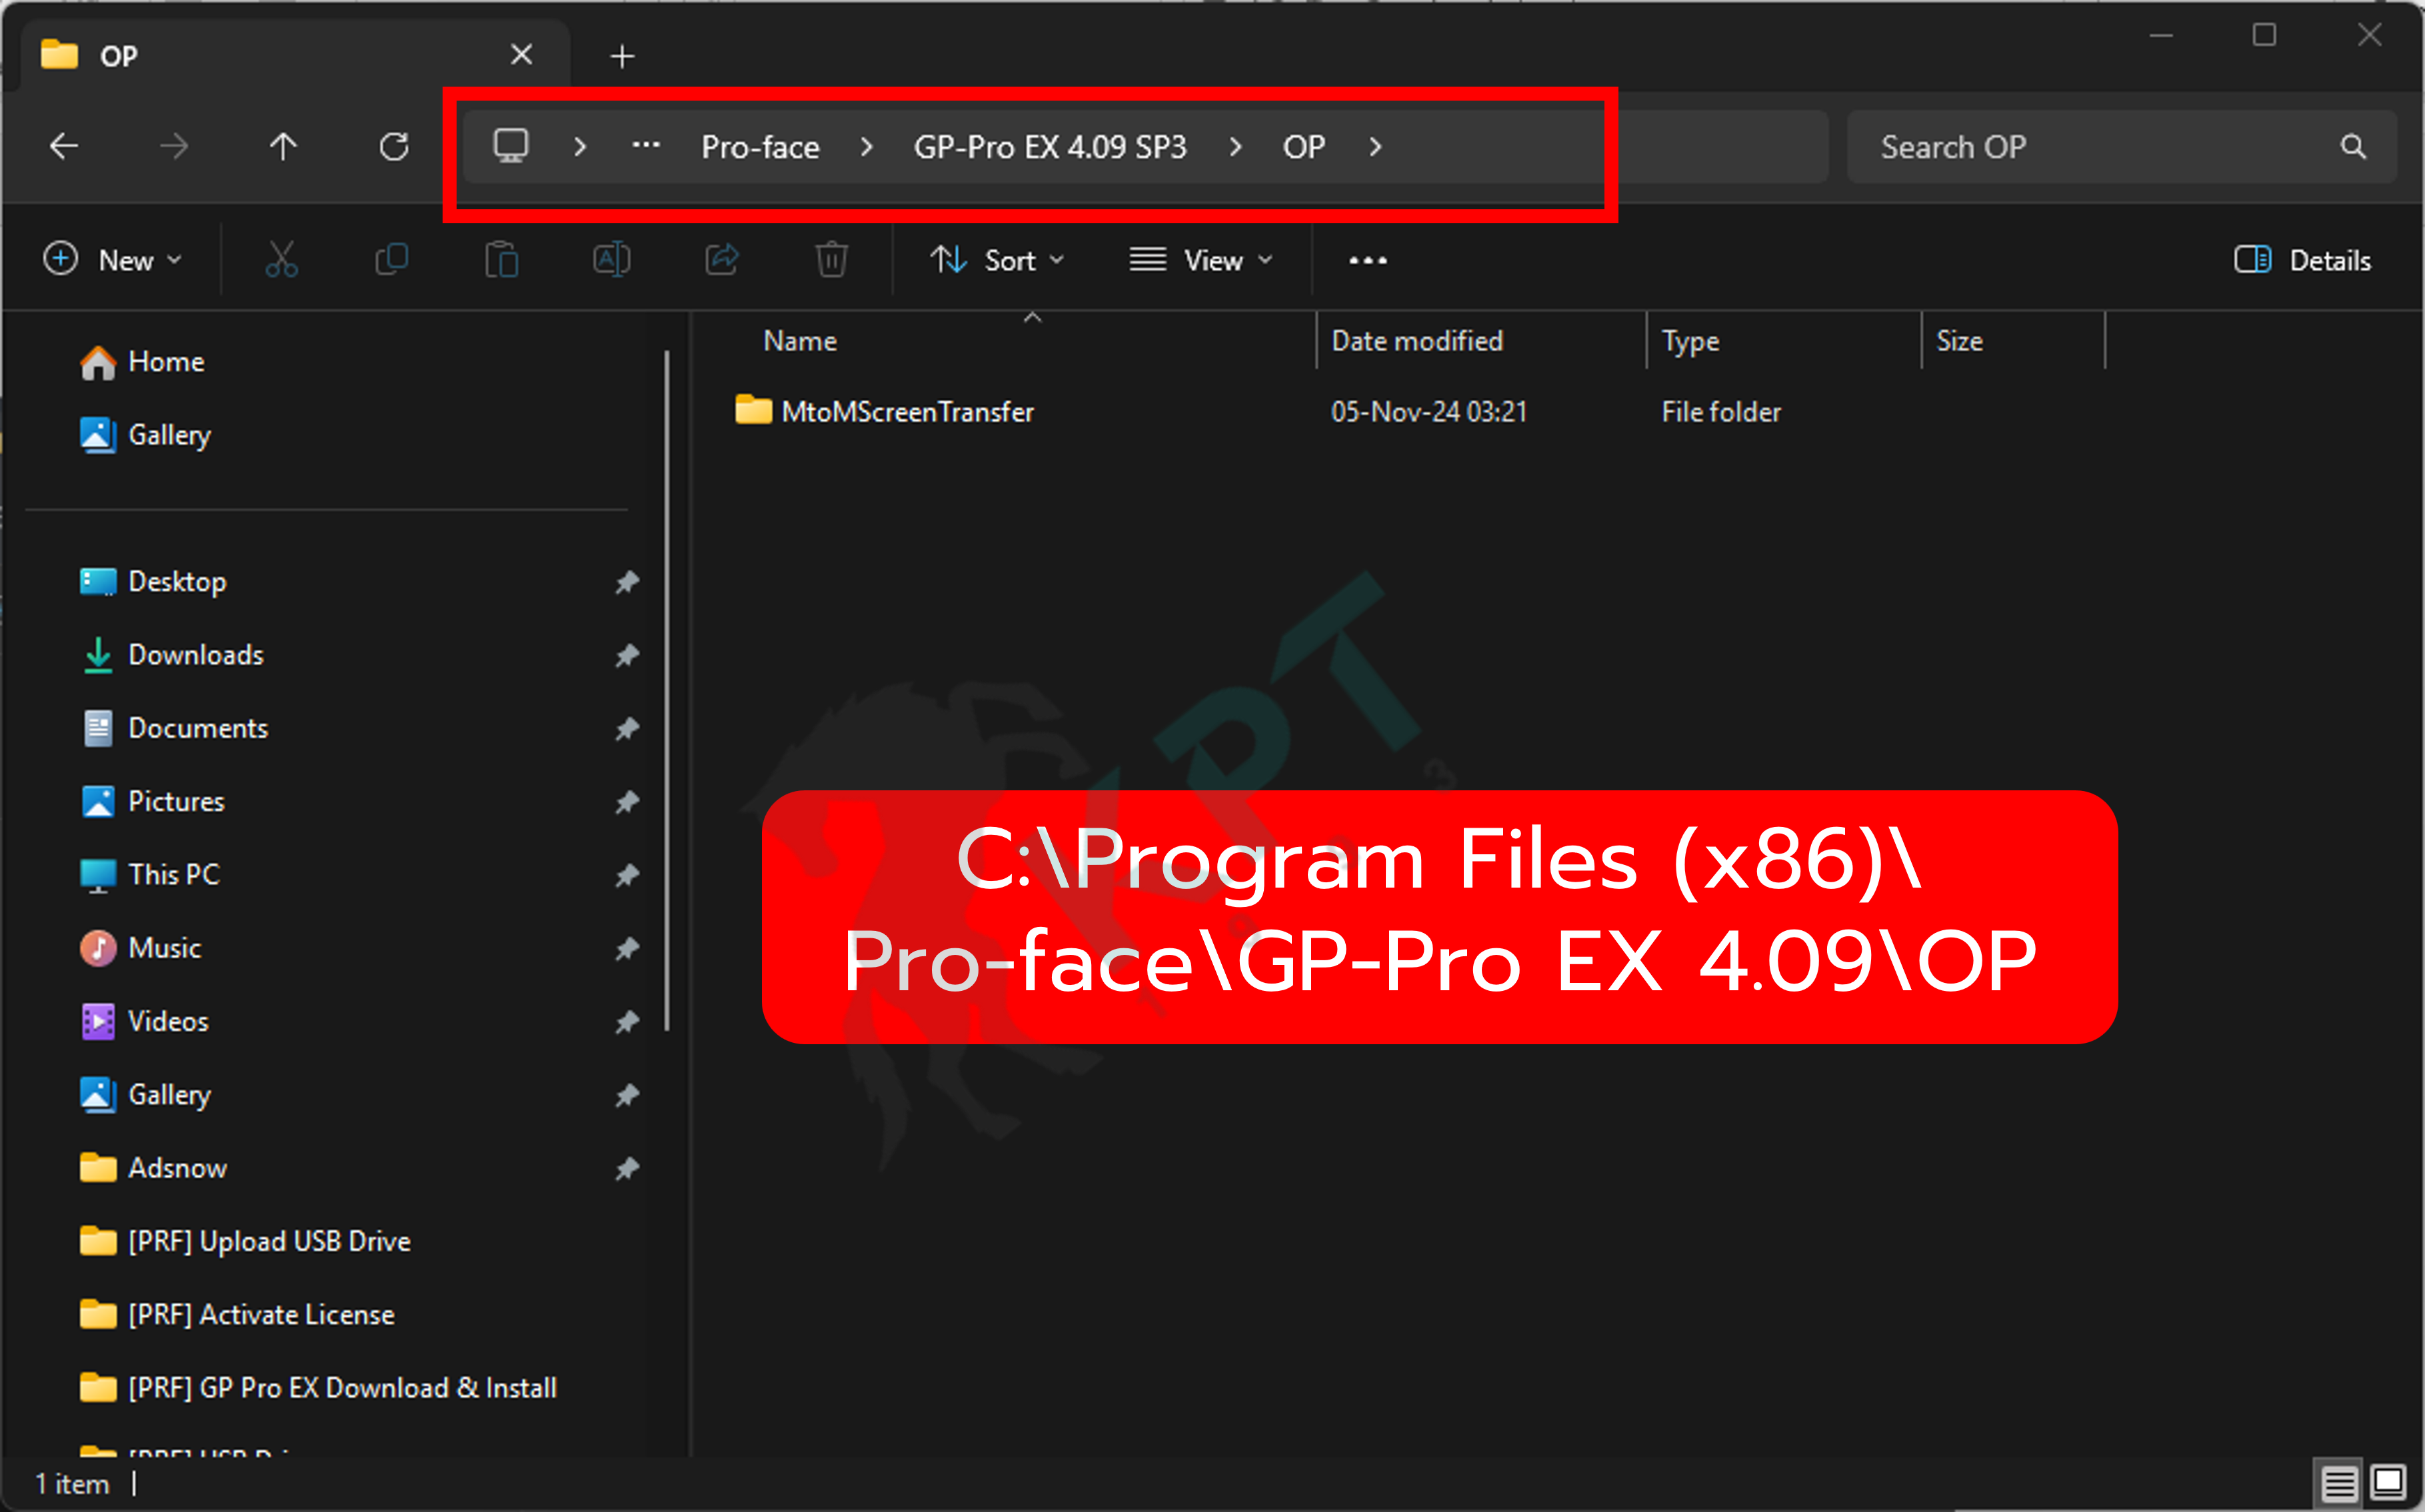Click the Cut scissors icon
The image size is (2425, 1512).
[281, 260]
